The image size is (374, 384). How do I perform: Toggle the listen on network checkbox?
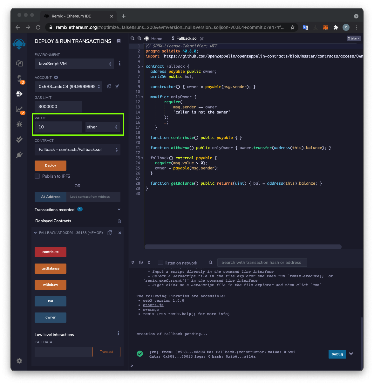click(160, 263)
